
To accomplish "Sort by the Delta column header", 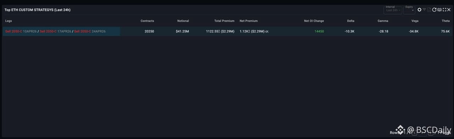I will tap(350, 21).
